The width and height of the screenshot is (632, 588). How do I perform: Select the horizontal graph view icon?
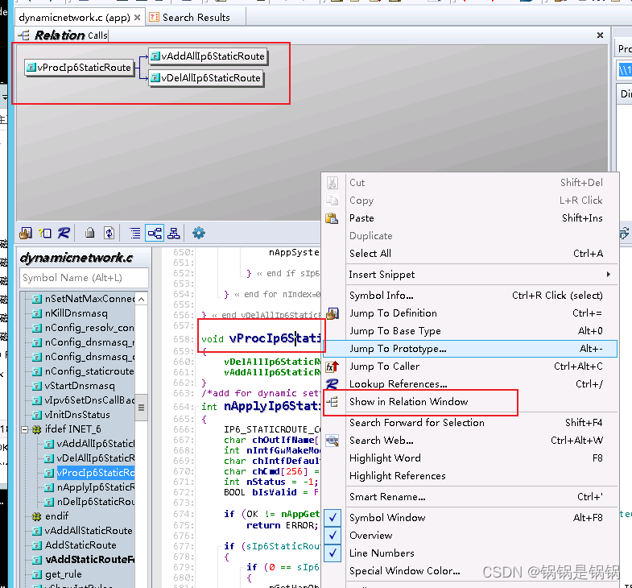155,233
